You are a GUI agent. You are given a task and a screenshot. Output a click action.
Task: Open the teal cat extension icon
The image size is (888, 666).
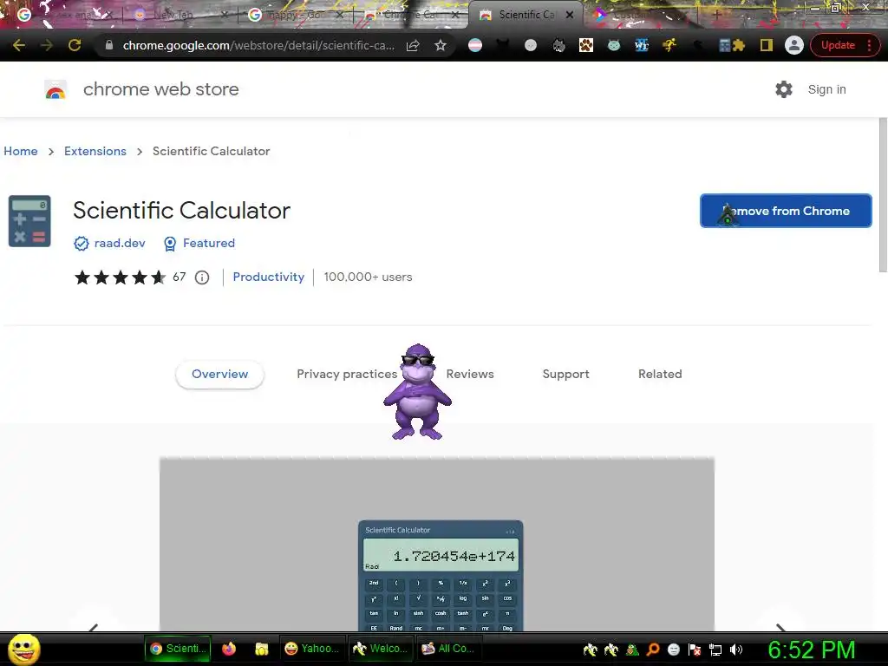pos(614,45)
